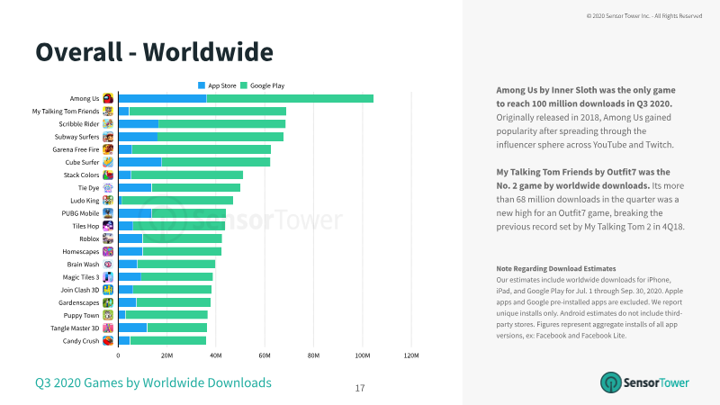Select the Candy Crush Google Play bar segment
The width and height of the screenshot is (720, 405).
168,341
